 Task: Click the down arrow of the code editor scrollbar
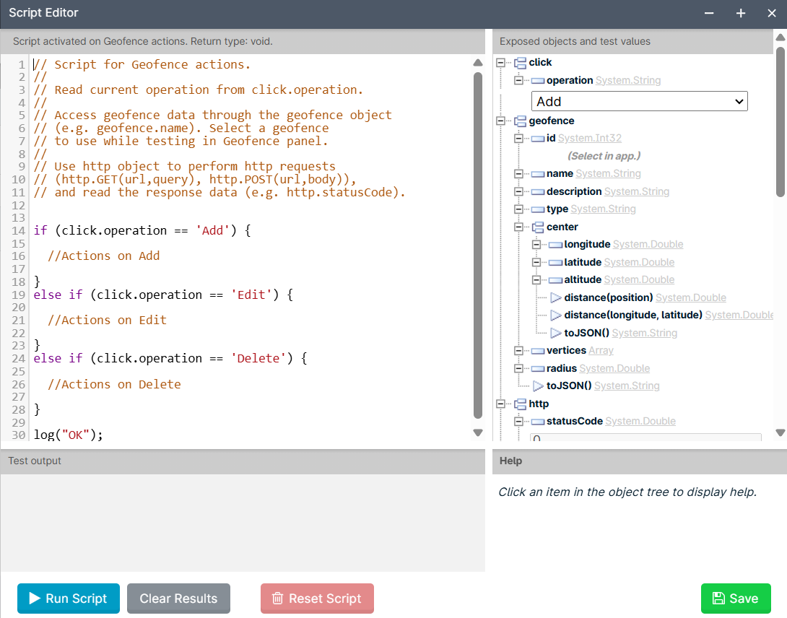point(477,432)
